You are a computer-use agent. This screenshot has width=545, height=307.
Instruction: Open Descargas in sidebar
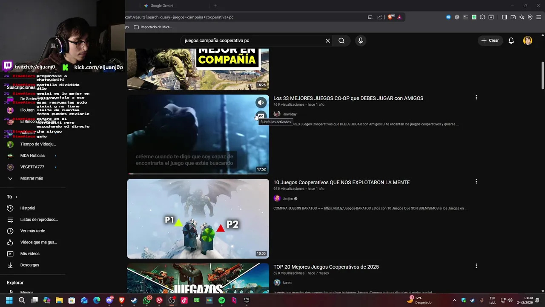(x=29, y=265)
